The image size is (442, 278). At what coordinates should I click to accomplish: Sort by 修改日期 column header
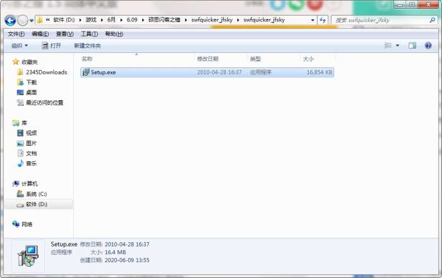208,59
